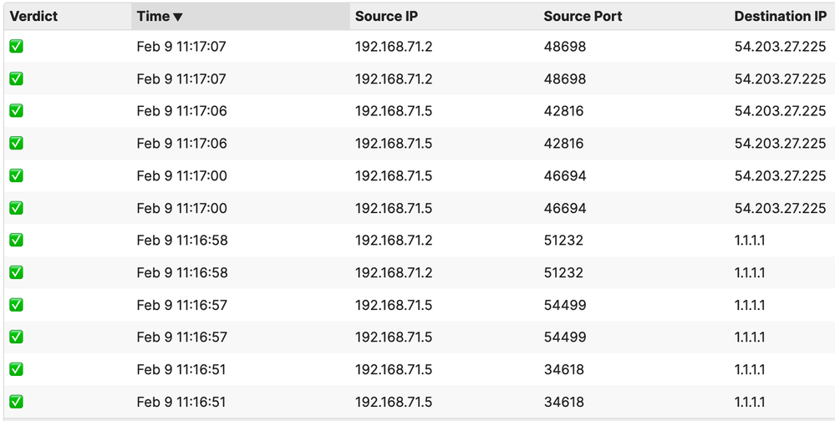835x421 pixels.
Task: Click the sort arrow next to Time
Action: (x=178, y=17)
